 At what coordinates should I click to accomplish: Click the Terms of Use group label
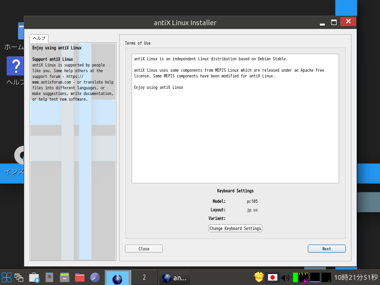coord(138,43)
